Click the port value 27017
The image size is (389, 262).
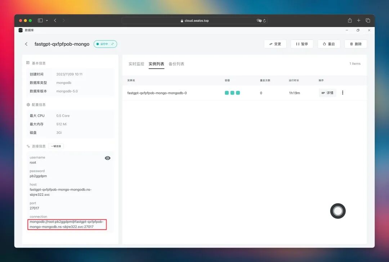(x=34, y=208)
